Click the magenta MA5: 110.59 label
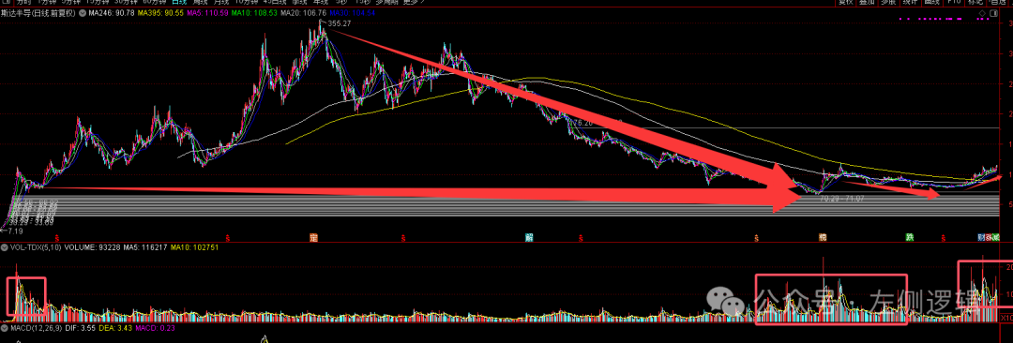The image size is (1013, 343). (x=207, y=13)
